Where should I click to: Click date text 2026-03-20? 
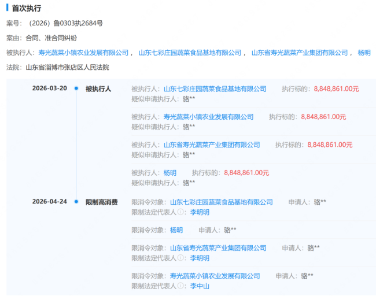[50, 88]
